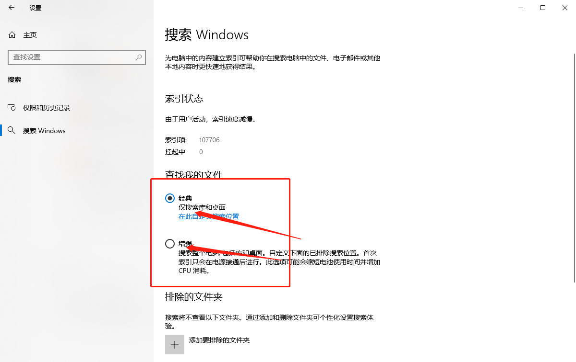Click the plus icon to add excluded folder

tap(175, 344)
